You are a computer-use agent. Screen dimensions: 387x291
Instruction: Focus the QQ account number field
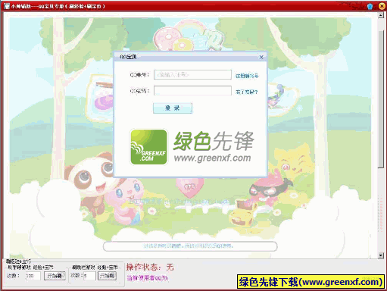pyautogui.click(x=192, y=75)
